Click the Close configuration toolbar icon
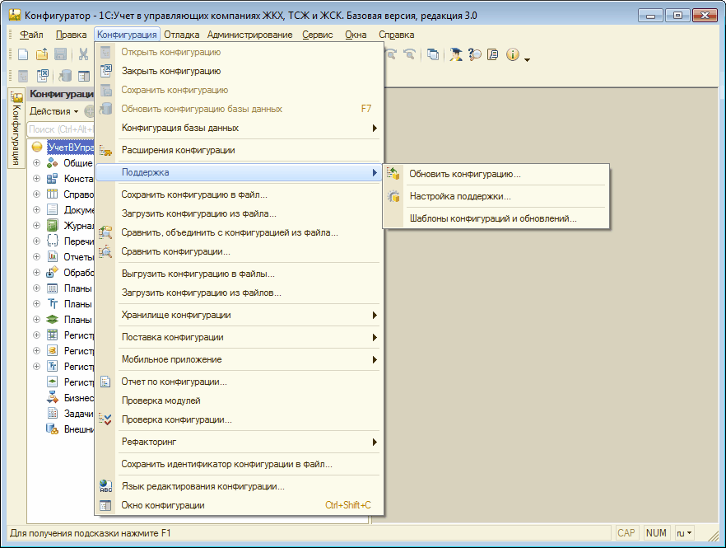The image size is (726, 548). (x=43, y=75)
